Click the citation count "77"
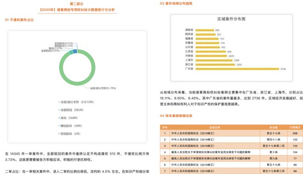This screenshot has width=303, height=174. (x=295, y=158)
